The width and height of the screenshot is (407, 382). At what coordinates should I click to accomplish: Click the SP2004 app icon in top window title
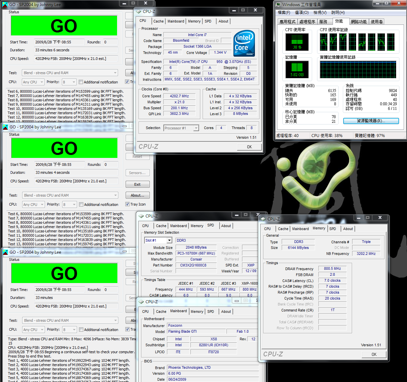5,5
